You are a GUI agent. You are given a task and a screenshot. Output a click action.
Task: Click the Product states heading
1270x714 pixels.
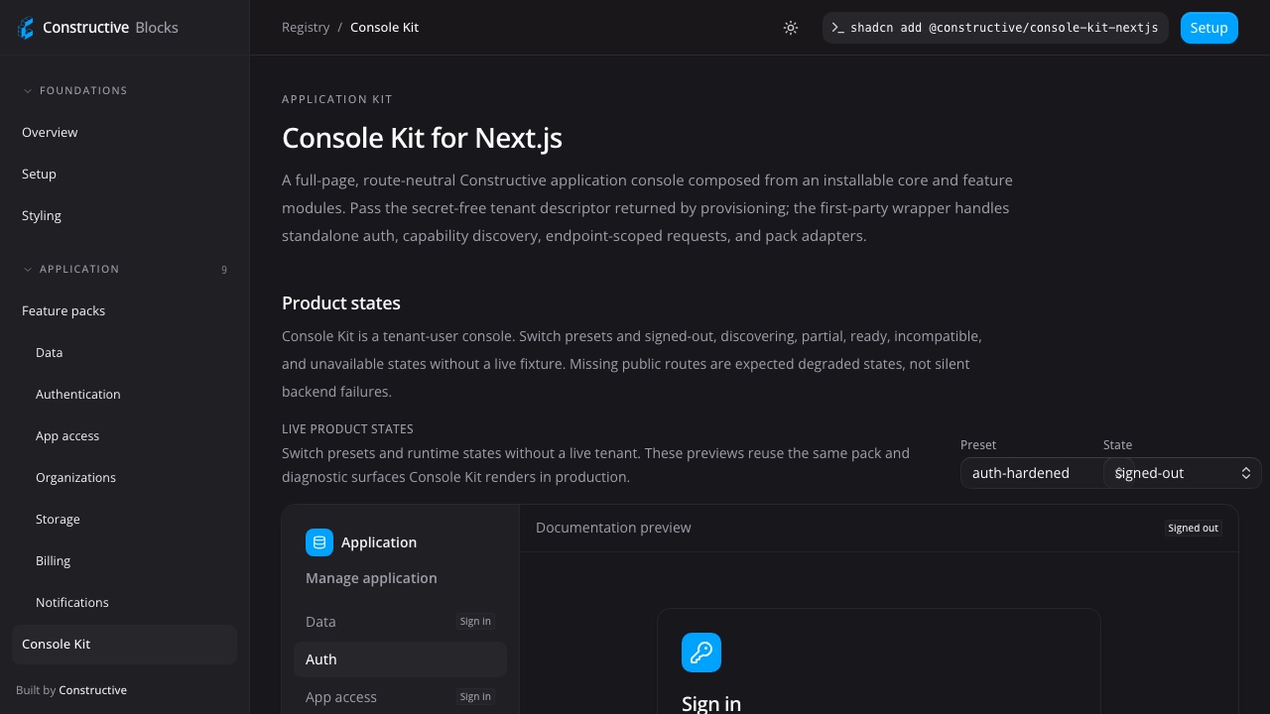pos(341,303)
